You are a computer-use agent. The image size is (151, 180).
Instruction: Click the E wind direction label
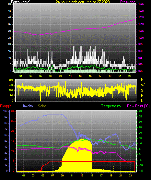click(142, 96)
